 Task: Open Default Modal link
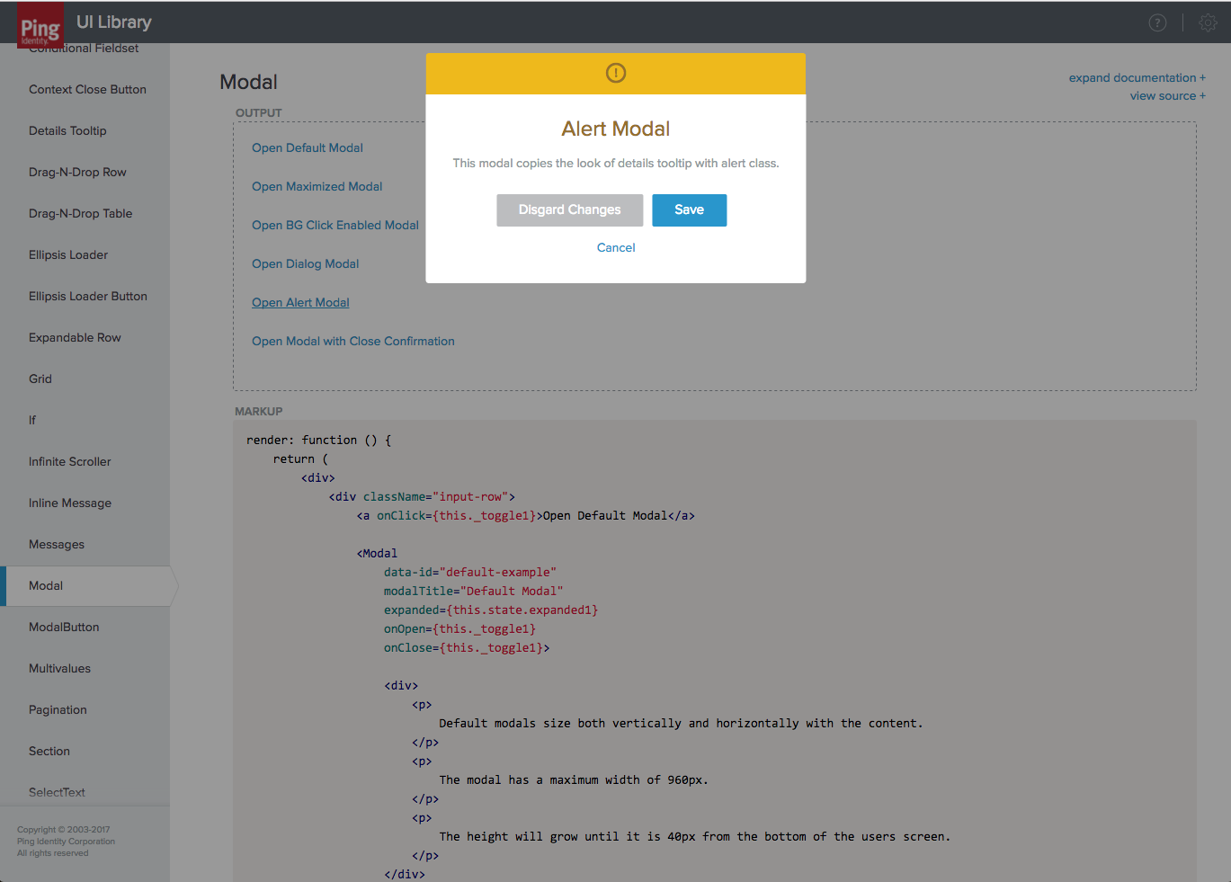pyautogui.click(x=308, y=148)
